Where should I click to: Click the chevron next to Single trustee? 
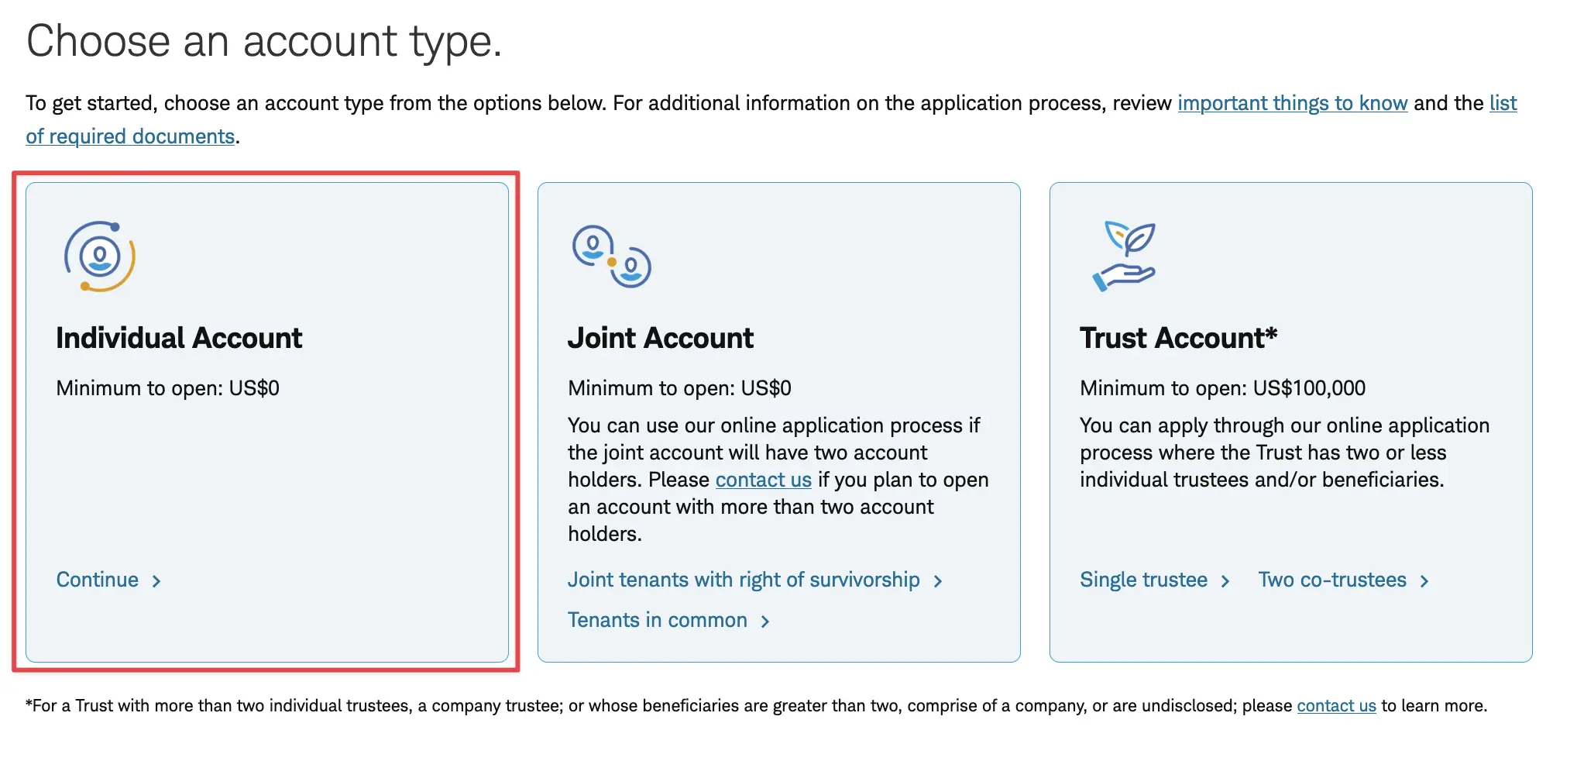(x=1225, y=581)
